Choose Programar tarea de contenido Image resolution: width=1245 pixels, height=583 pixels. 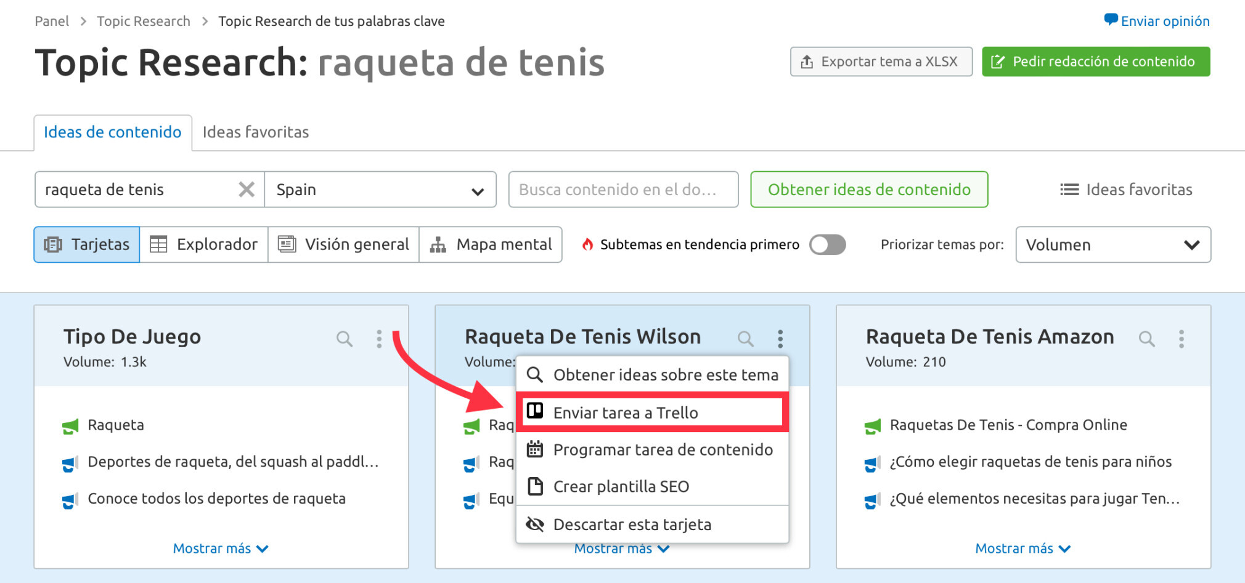pyautogui.click(x=652, y=449)
